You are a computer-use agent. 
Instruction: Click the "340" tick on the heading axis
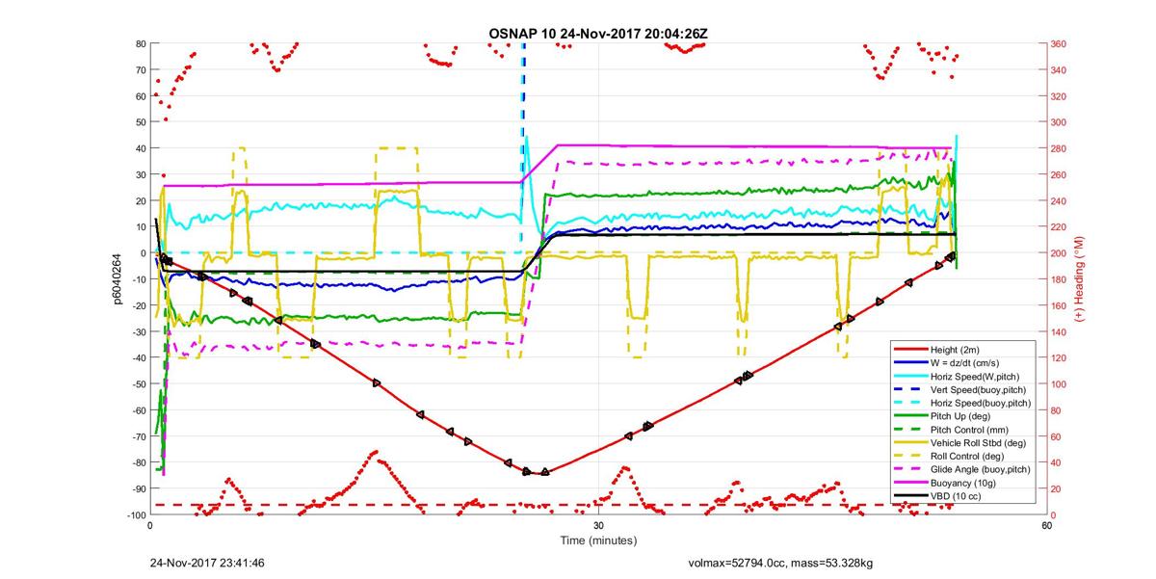click(x=1059, y=70)
